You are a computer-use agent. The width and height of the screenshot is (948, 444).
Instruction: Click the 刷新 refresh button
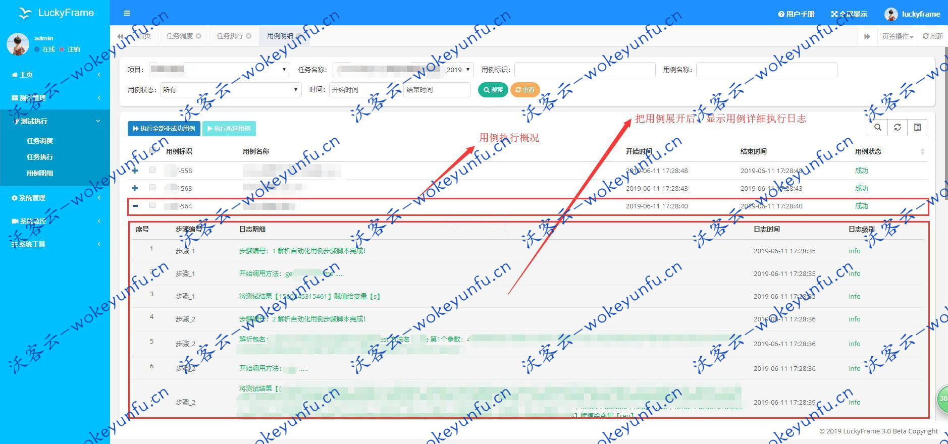933,36
